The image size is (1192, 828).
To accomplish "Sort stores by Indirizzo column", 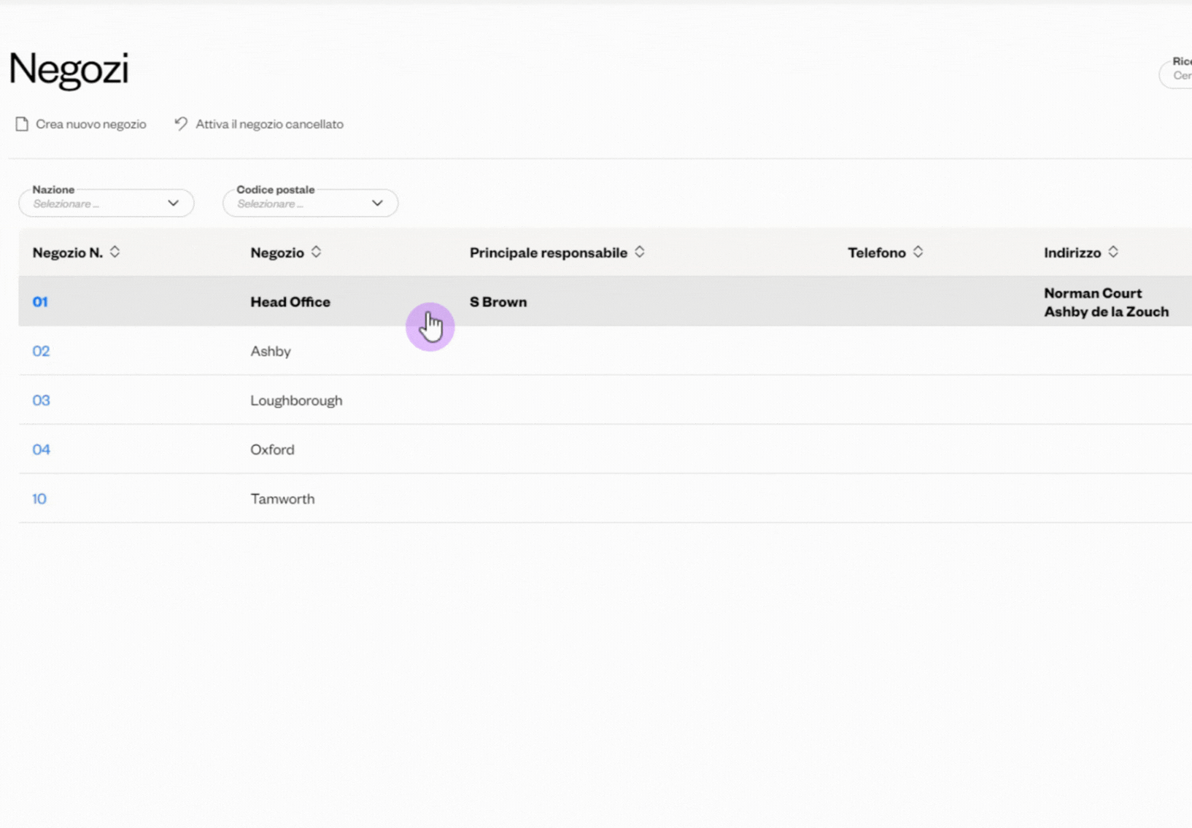I will pos(1112,252).
